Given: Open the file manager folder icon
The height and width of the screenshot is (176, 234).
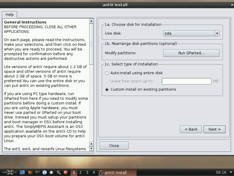Looking at the screenshot, I should (30, 172).
